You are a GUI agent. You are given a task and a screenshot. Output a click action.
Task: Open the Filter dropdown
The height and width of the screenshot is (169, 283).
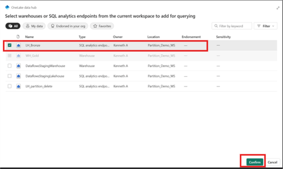click(265, 26)
